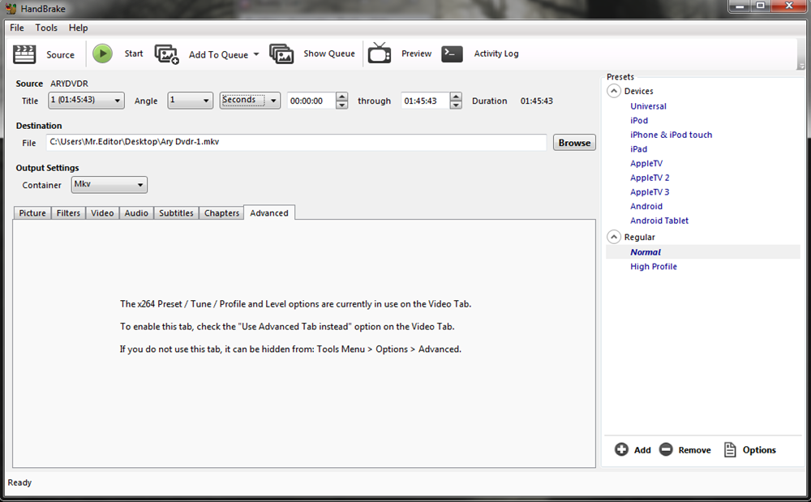Select the AppleTV 2 preset

coord(650,178)
